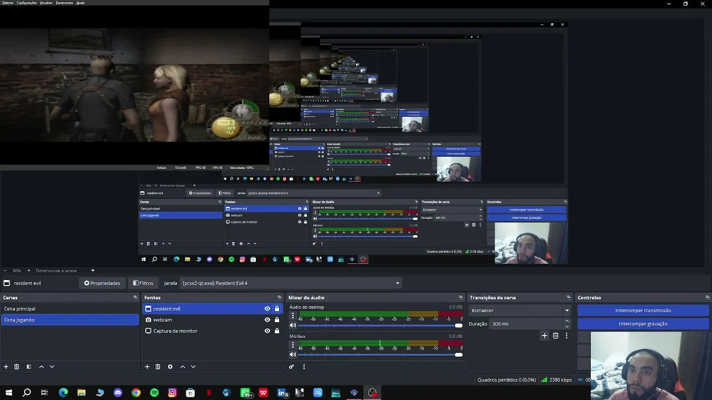Open Discord from the taskbar
The height and width of the screenshot is (400, 712).
tap(118, 393)
